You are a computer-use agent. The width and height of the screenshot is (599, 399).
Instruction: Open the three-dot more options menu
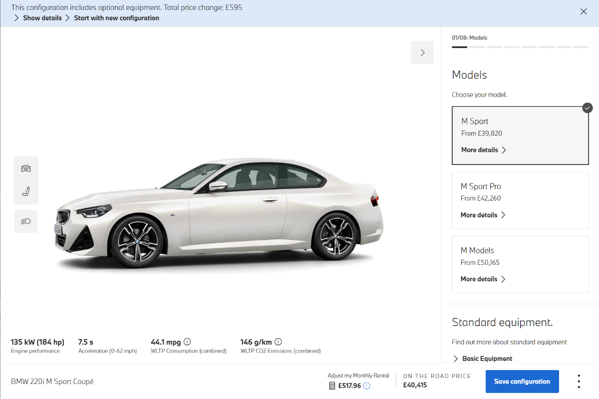(x=579, y=382)
